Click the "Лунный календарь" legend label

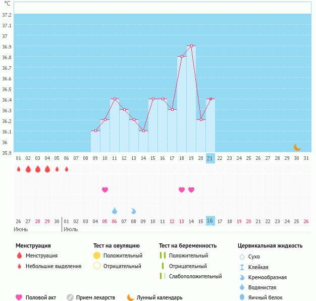coord(161,297)
